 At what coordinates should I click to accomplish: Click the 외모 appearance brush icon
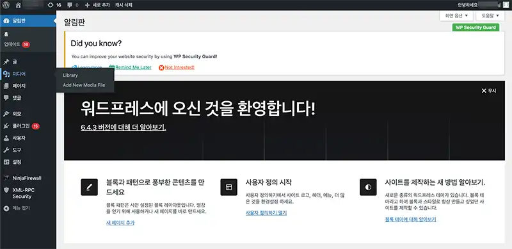[x=6, y=114]
